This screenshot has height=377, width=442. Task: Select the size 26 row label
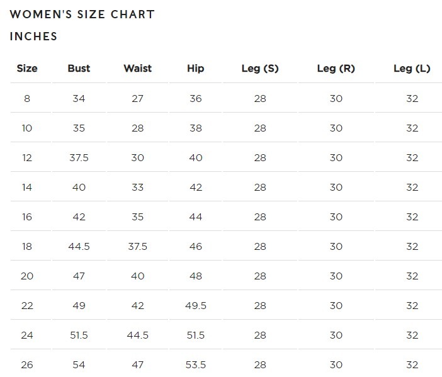tap(27, 365)
